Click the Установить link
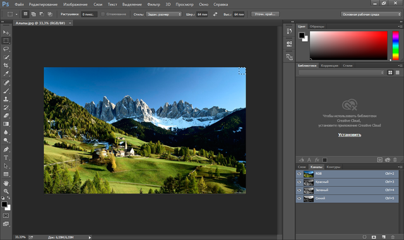 tap(349, 135)
